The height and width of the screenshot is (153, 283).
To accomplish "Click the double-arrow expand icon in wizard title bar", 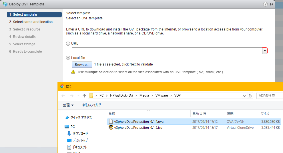I will click(272, 4).
